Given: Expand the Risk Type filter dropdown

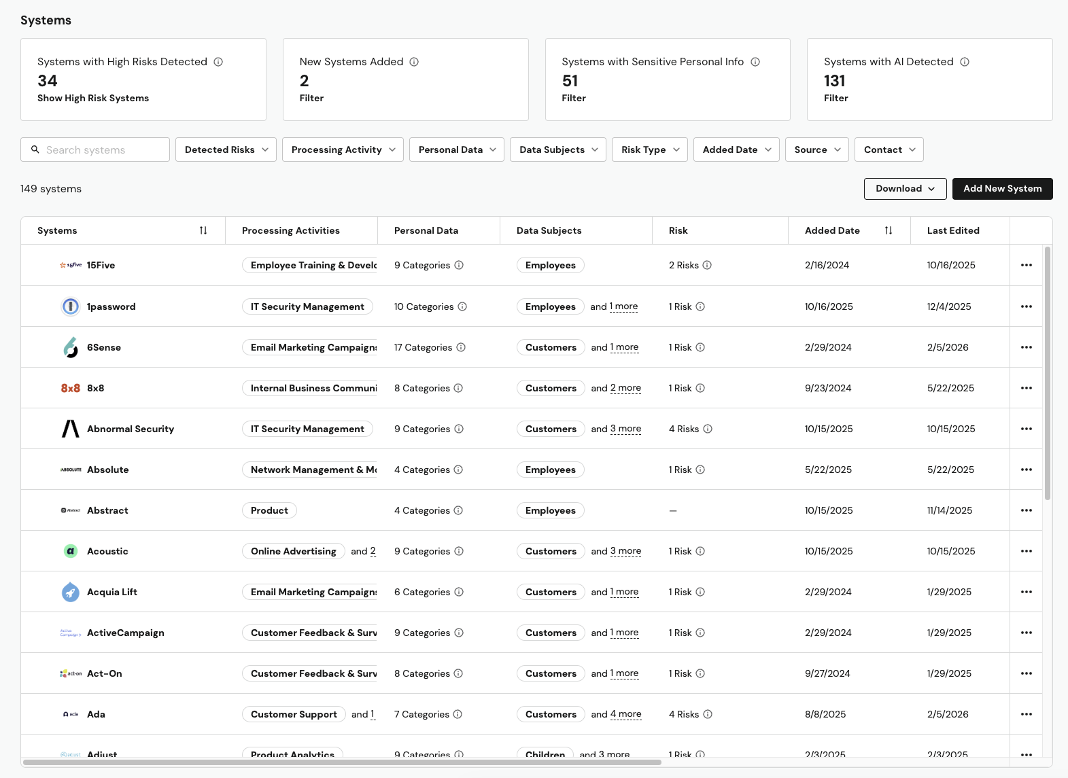Looking at the screenshot, I should [x=649, y=149].
